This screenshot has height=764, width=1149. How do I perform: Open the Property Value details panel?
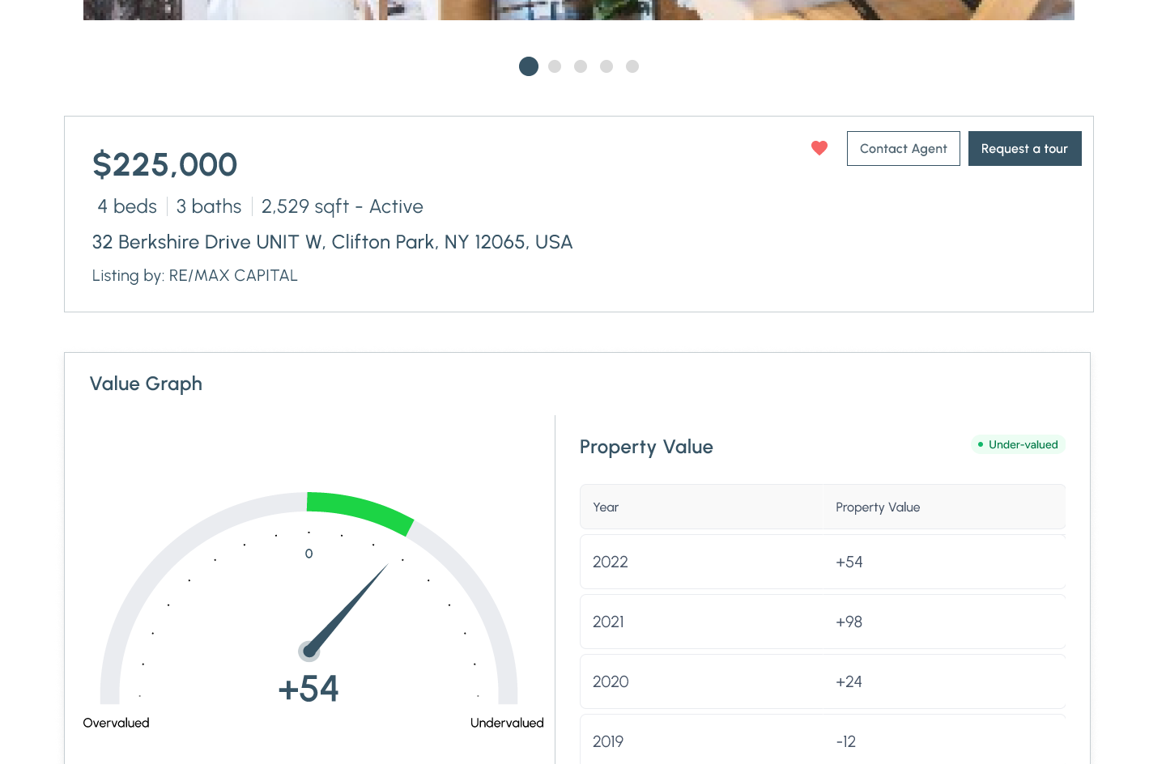(x=646, y=447)
